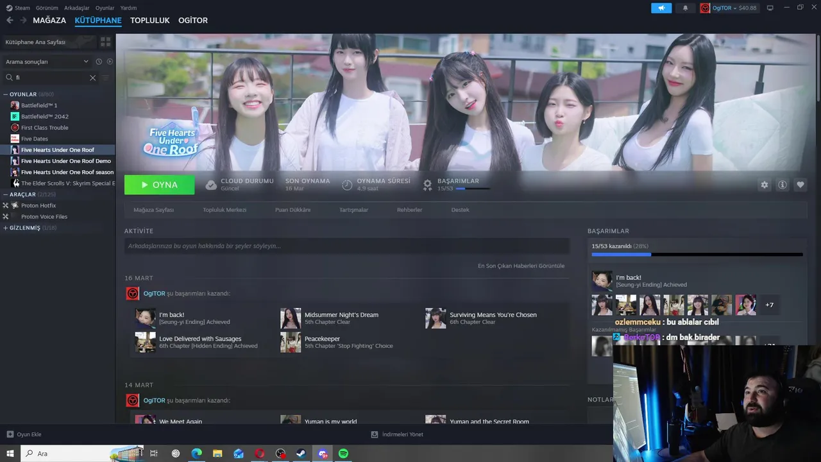
Task: Select First Class Trouble in library
Action: pyautogui.click(x=45, y=128)
